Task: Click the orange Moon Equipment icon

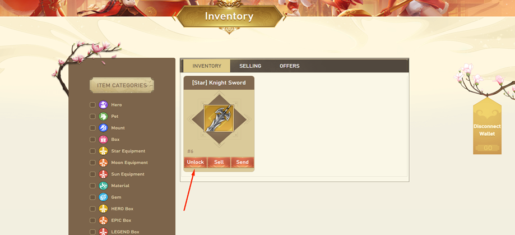Action: point(103,163)
